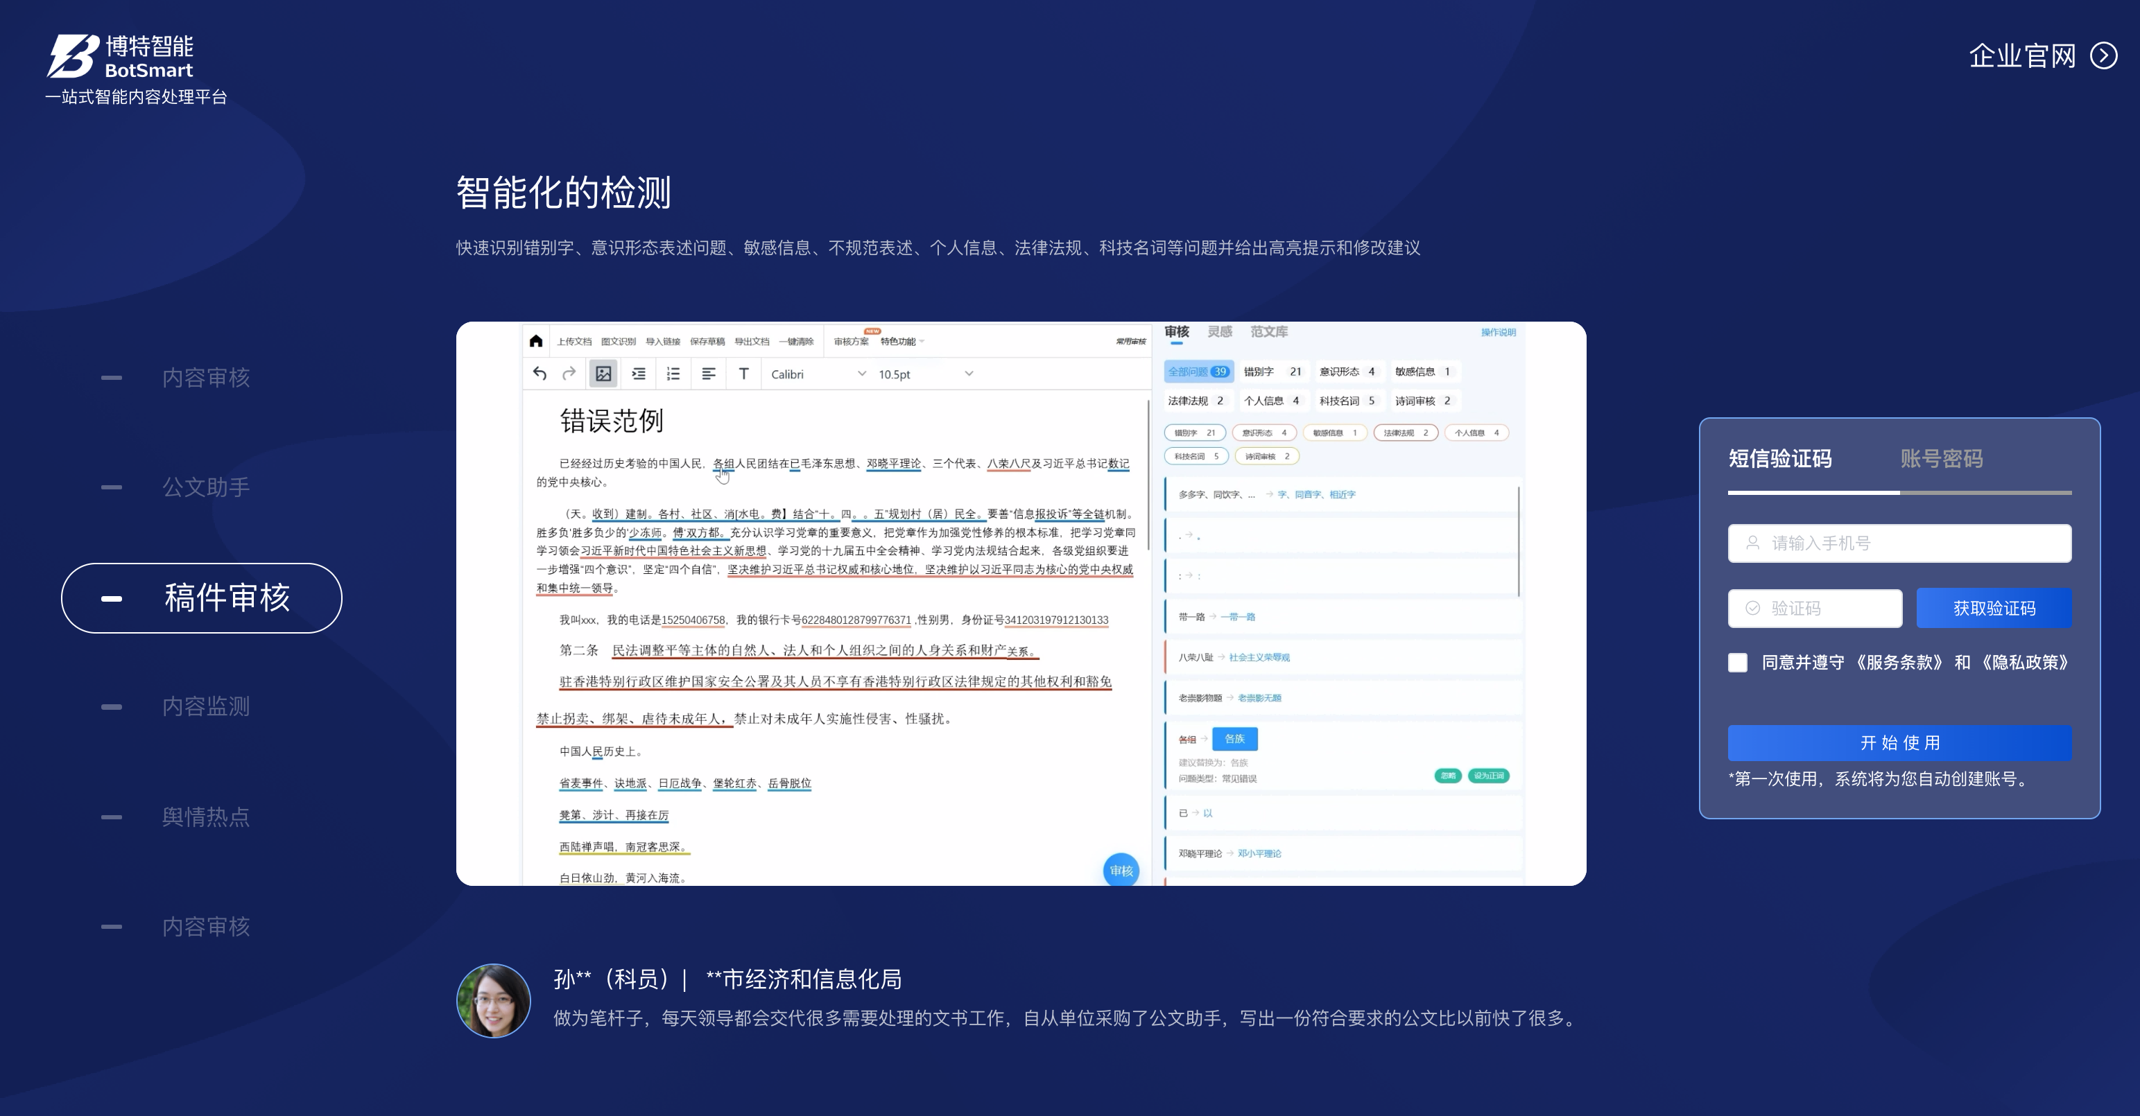Viewport: 2140px width, 1116px height.
Task: Click the undo arrow in the preview editor
Action: (540, 374)
